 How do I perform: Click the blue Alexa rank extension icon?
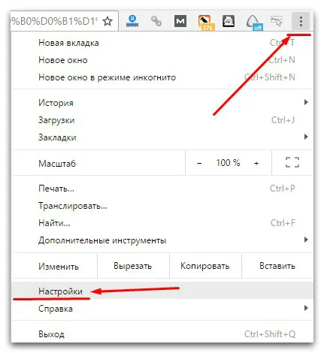pos(132,21)
